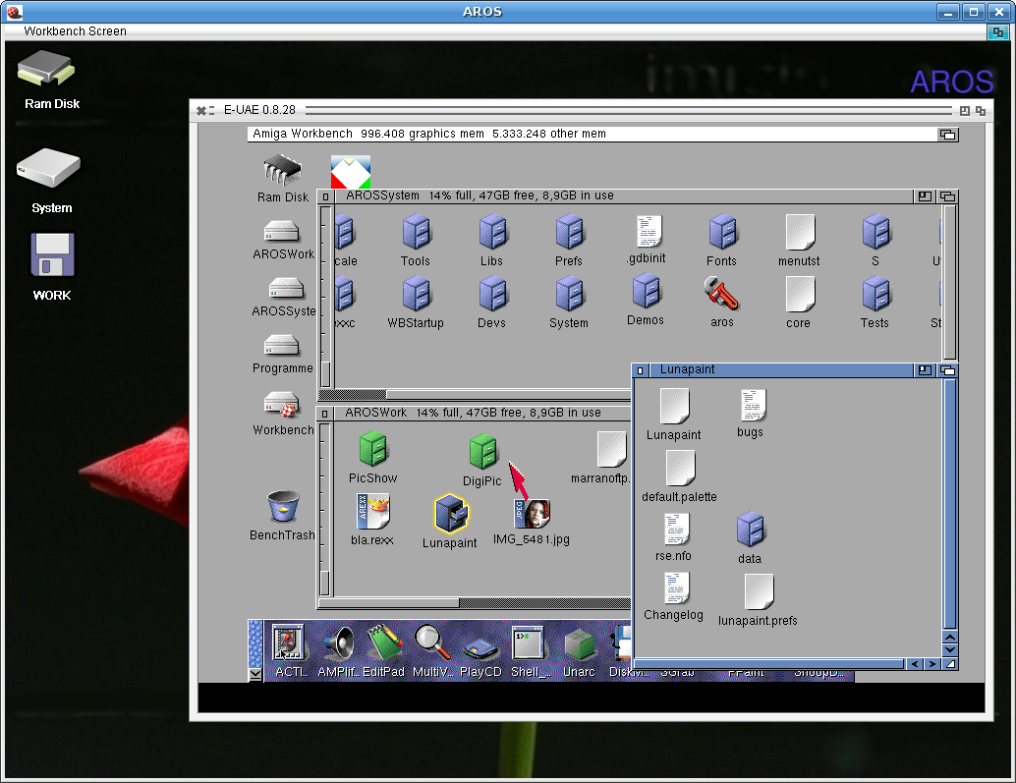Open the IMG_5481.jpg picture file
Image resolution: width=1016 pixels, height=783 pixels.
coord(532,514)
